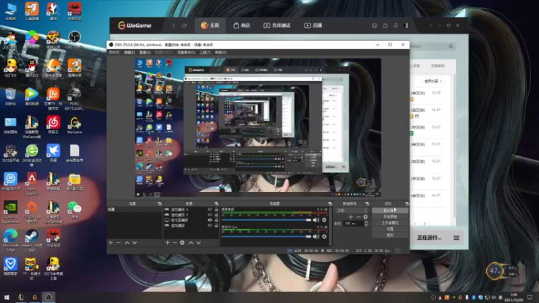Open WeGame download icon in title bar
539x303 pixels.
pyautogui.click(x=395, y=26)
